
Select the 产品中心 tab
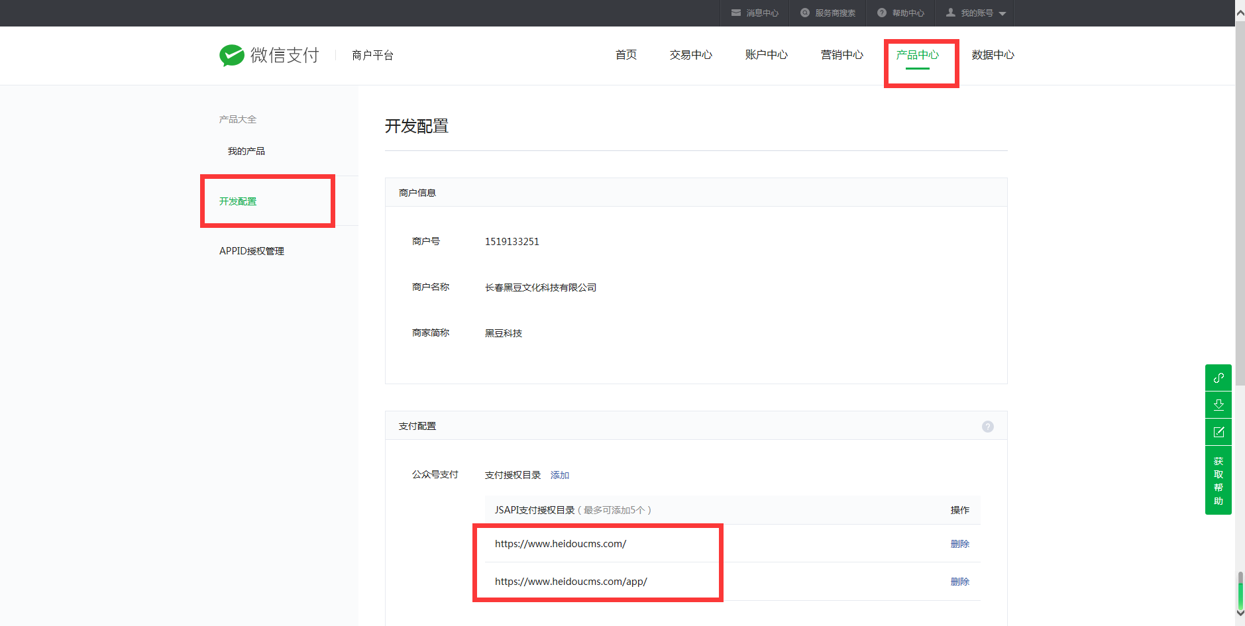pos(918,55)
